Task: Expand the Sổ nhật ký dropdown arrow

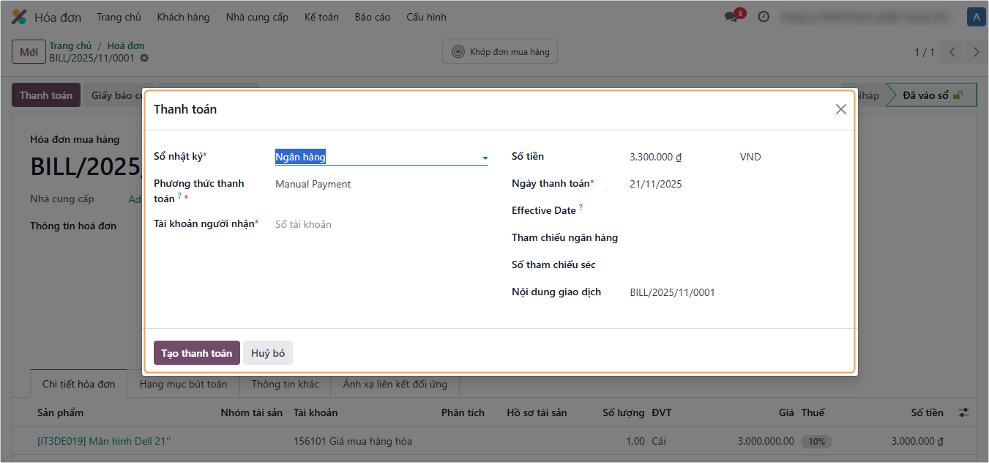Action: click(x=485, y=158)
